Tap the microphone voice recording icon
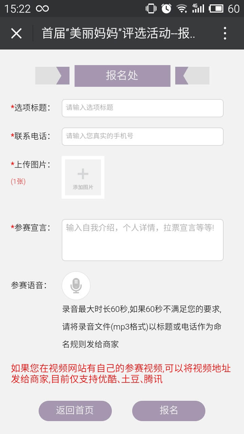 click(76, 285)
